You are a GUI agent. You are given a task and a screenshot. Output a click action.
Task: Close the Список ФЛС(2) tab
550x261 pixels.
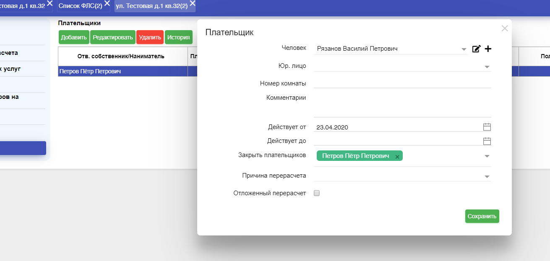point(107,3)
